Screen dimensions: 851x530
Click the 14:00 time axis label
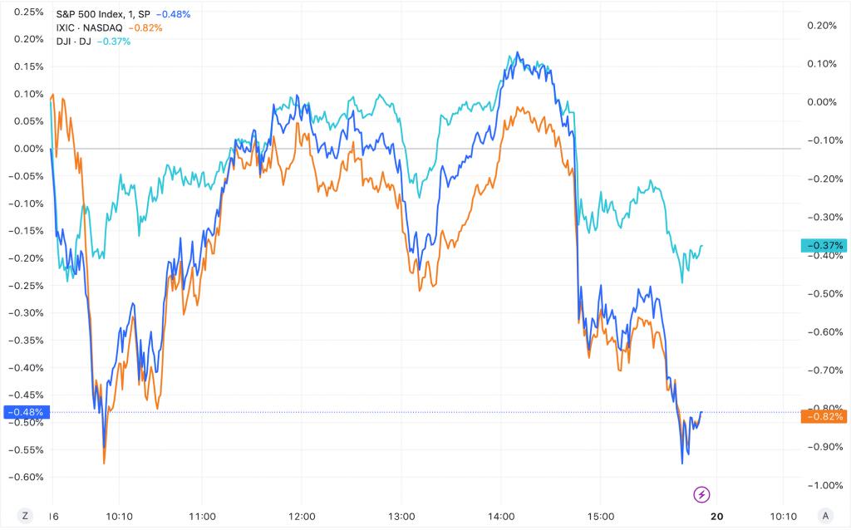[501, 515]
